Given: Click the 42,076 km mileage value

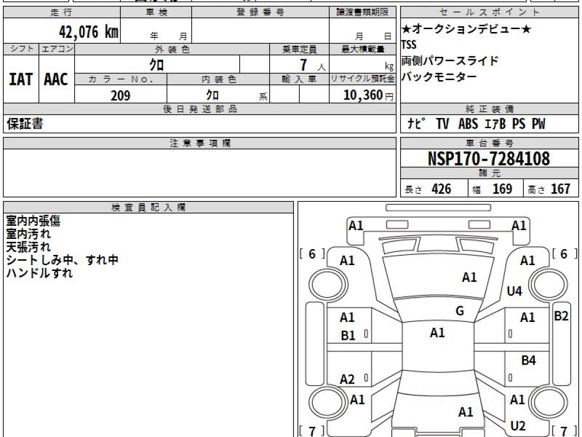Looking at the screenshot, I should [x=88, y=32].
